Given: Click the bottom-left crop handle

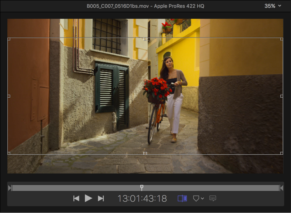Looking at the screenshot, I should point(9,153).
